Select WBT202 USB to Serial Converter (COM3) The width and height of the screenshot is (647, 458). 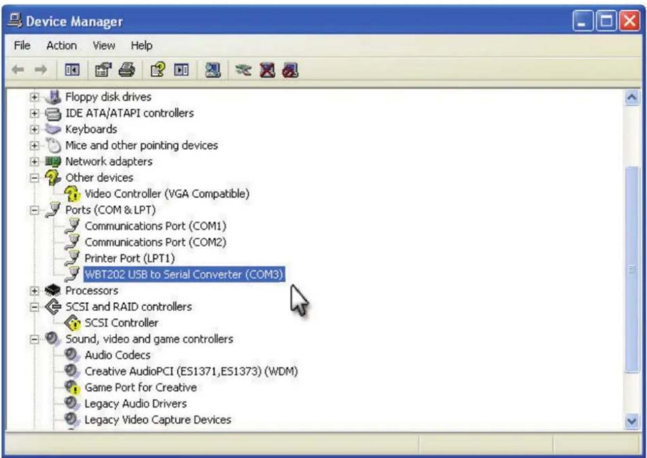183,275
